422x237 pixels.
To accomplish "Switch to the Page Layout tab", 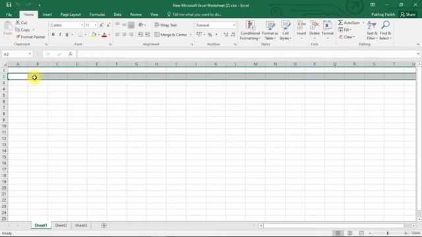I will coord(71,14).
